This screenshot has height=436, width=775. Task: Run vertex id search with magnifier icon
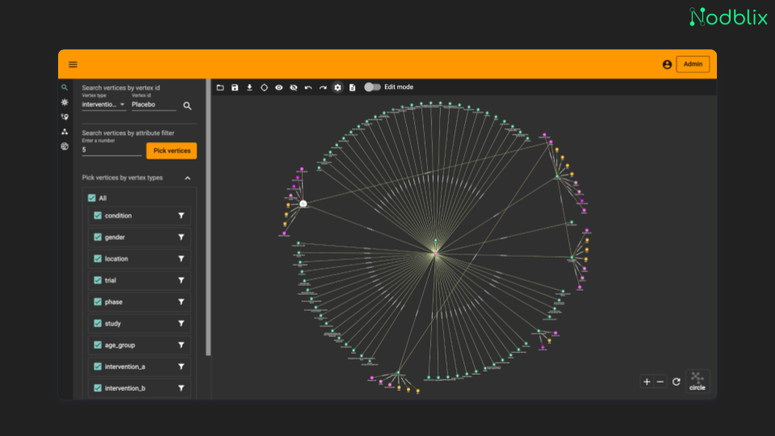pos(187,106)
